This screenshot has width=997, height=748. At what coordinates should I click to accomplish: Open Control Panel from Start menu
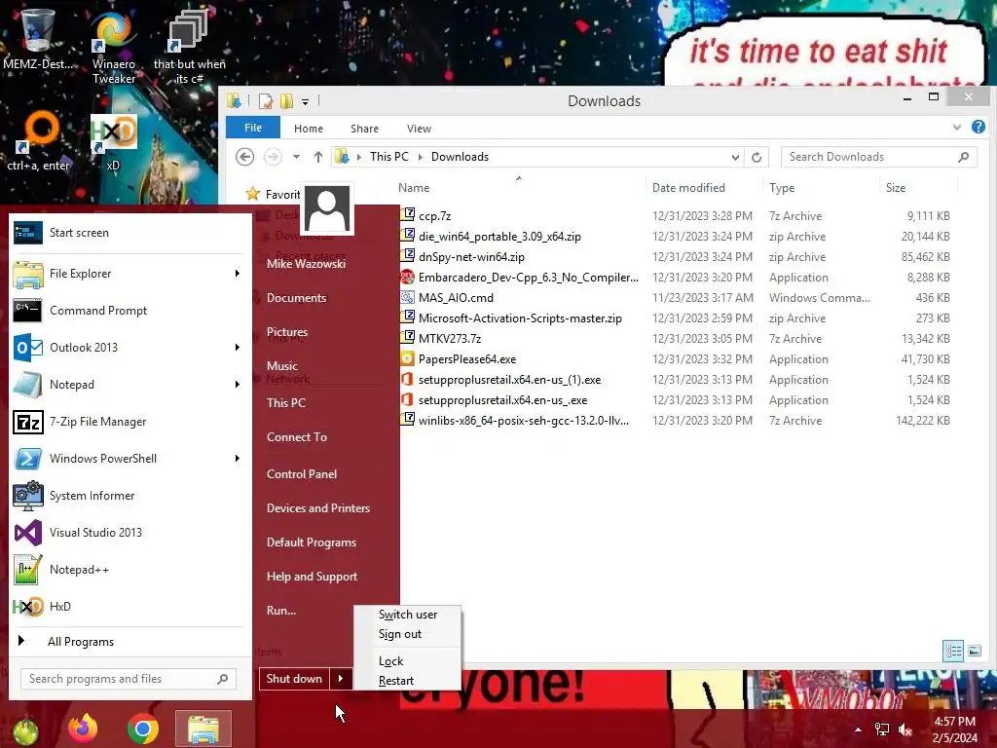tap(302, 474)
